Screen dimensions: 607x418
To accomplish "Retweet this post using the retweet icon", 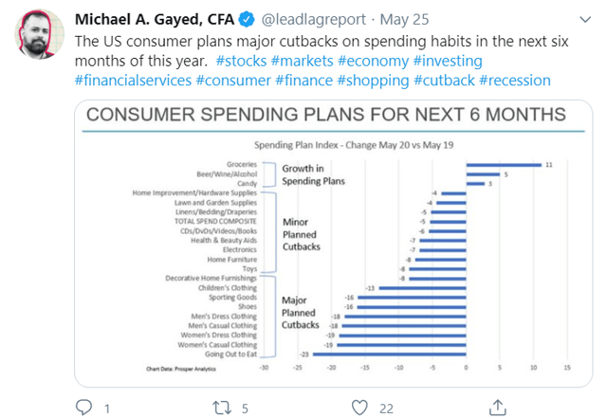I will click(222, 408).
